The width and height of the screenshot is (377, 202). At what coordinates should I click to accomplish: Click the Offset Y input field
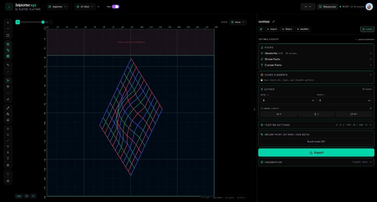pos(345,100)
